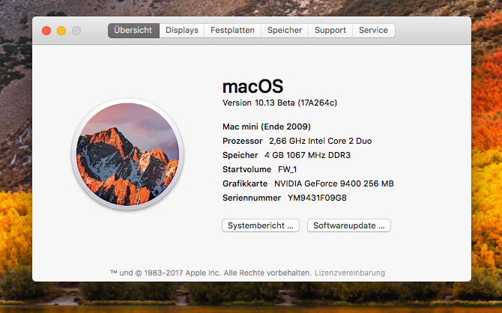Click the Startvolume value FW_1
Screen dimensions: 502x313
coord(287,170)
